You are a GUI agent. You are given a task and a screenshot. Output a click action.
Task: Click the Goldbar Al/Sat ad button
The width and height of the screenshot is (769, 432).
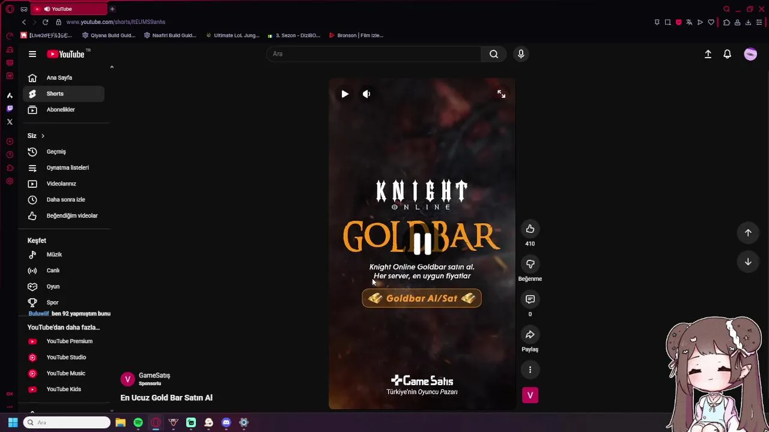click(x=422, y=298)
